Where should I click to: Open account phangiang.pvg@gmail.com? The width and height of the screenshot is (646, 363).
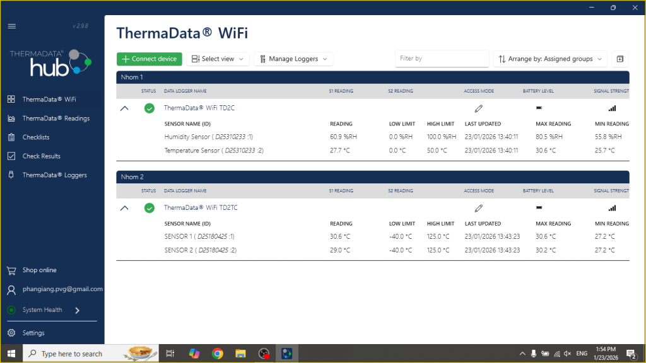coord(62,289)
